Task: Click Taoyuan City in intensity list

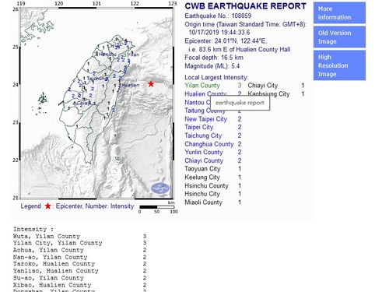Action: pos(202,169)
